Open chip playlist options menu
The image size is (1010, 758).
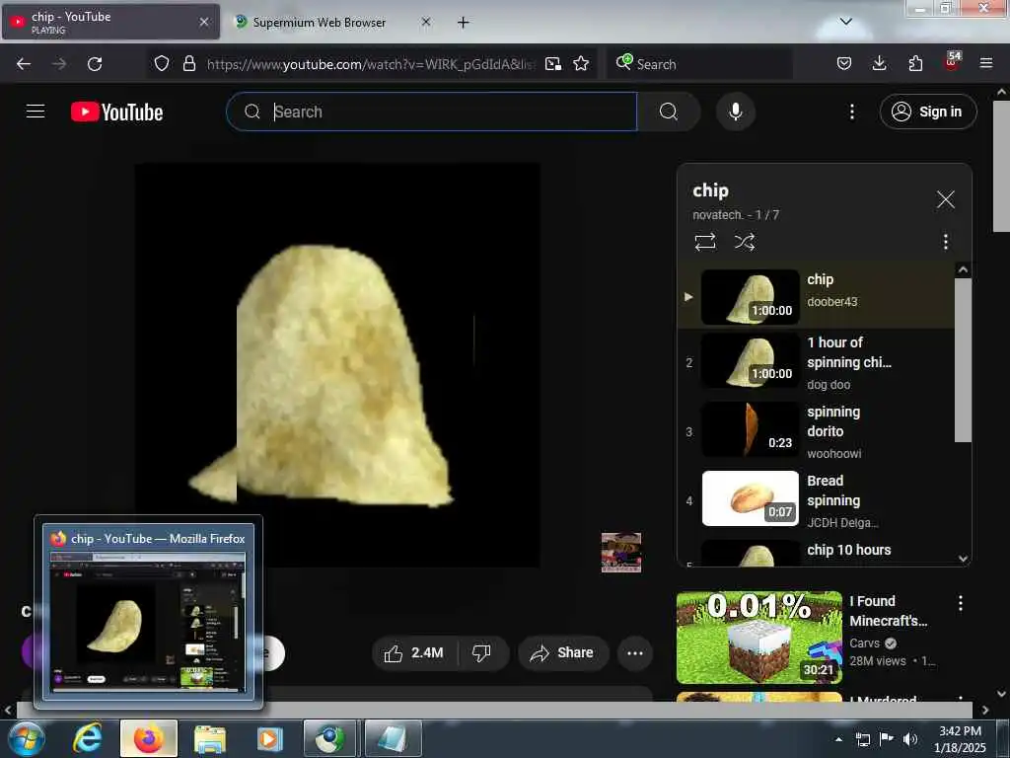pyautogui.click(x=945, y=242)
